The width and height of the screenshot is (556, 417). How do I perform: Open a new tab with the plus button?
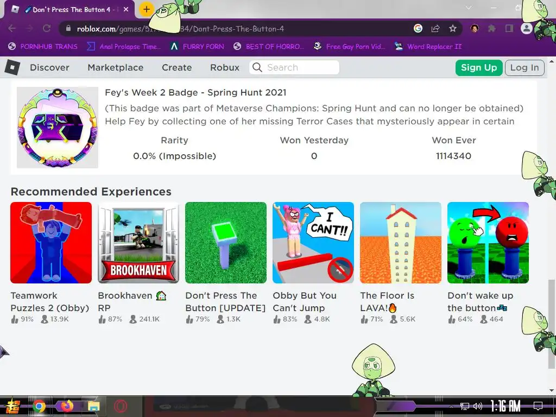[147, 10]
